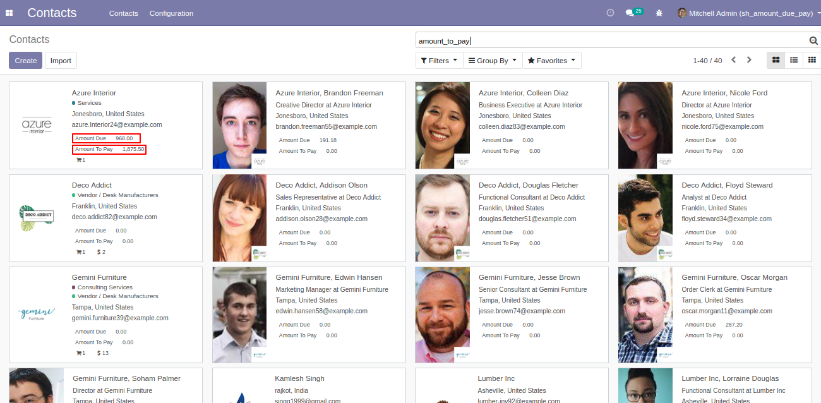Go to next page arrow

[749, 60]
